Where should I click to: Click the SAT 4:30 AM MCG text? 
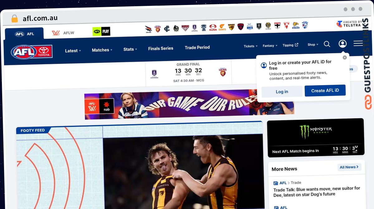click(189, 80)
